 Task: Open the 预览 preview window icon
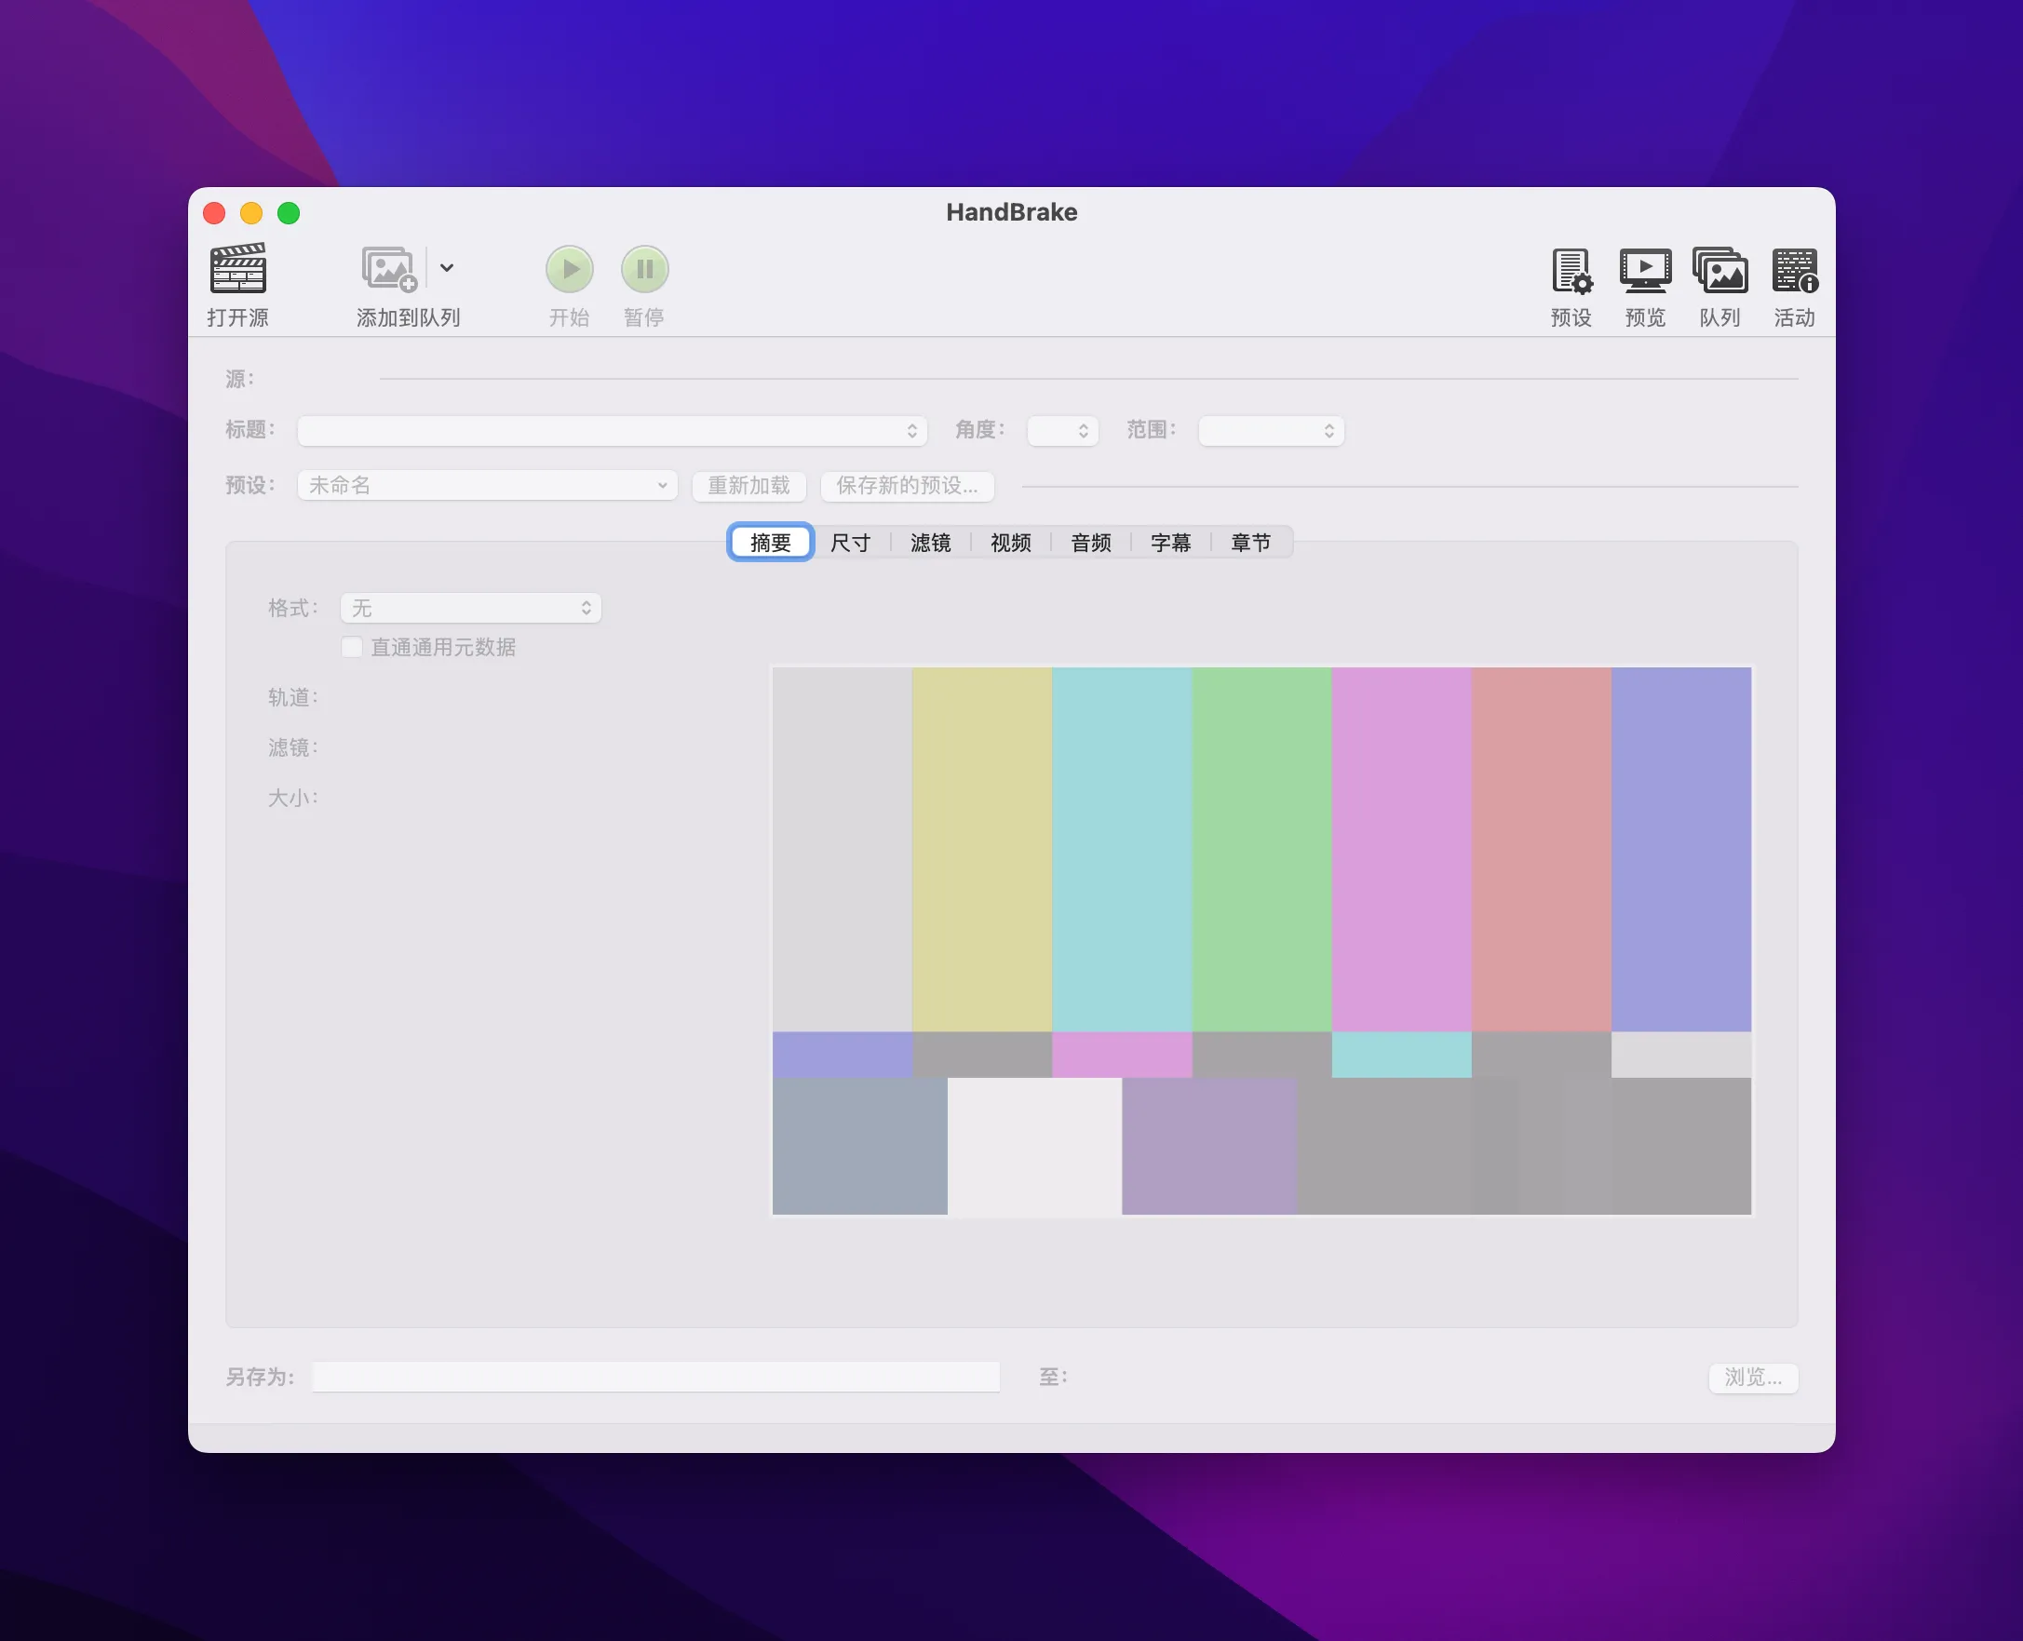(1645, 275)
